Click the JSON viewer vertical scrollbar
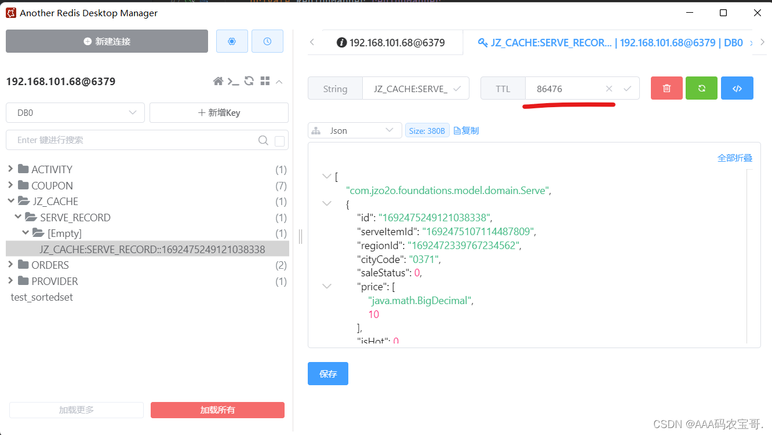772x435 pixels. [x=749, y=255]
